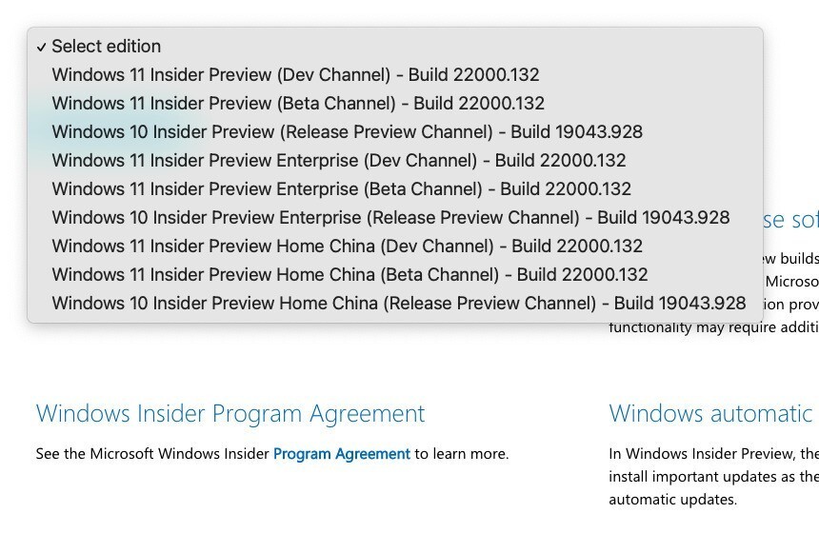The width and height of the screenshot is (819, 533).
Task: Click the checkmark beside Select edition
Action: [x=42, y=47]
